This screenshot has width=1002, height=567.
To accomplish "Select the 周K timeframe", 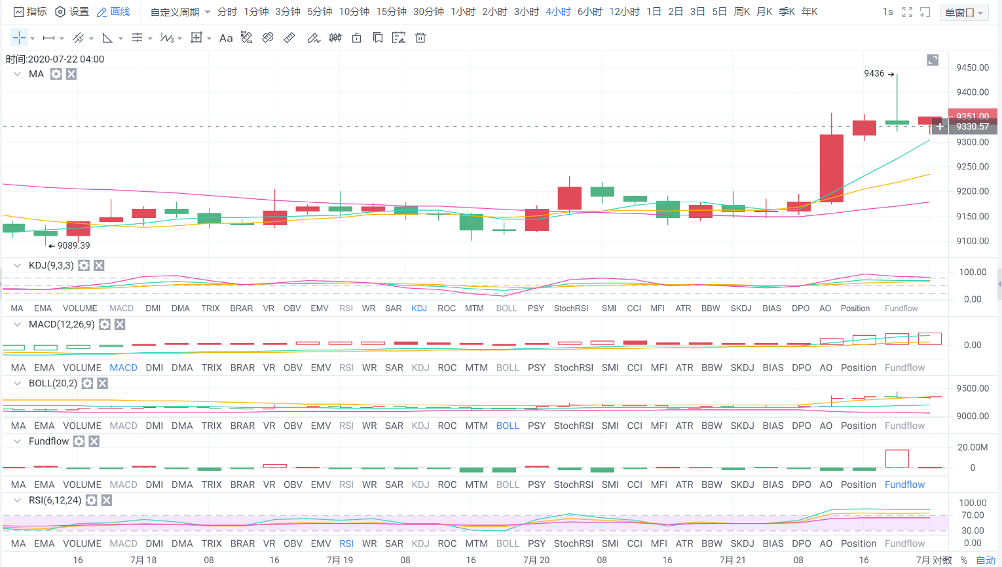I will [742, 12].
